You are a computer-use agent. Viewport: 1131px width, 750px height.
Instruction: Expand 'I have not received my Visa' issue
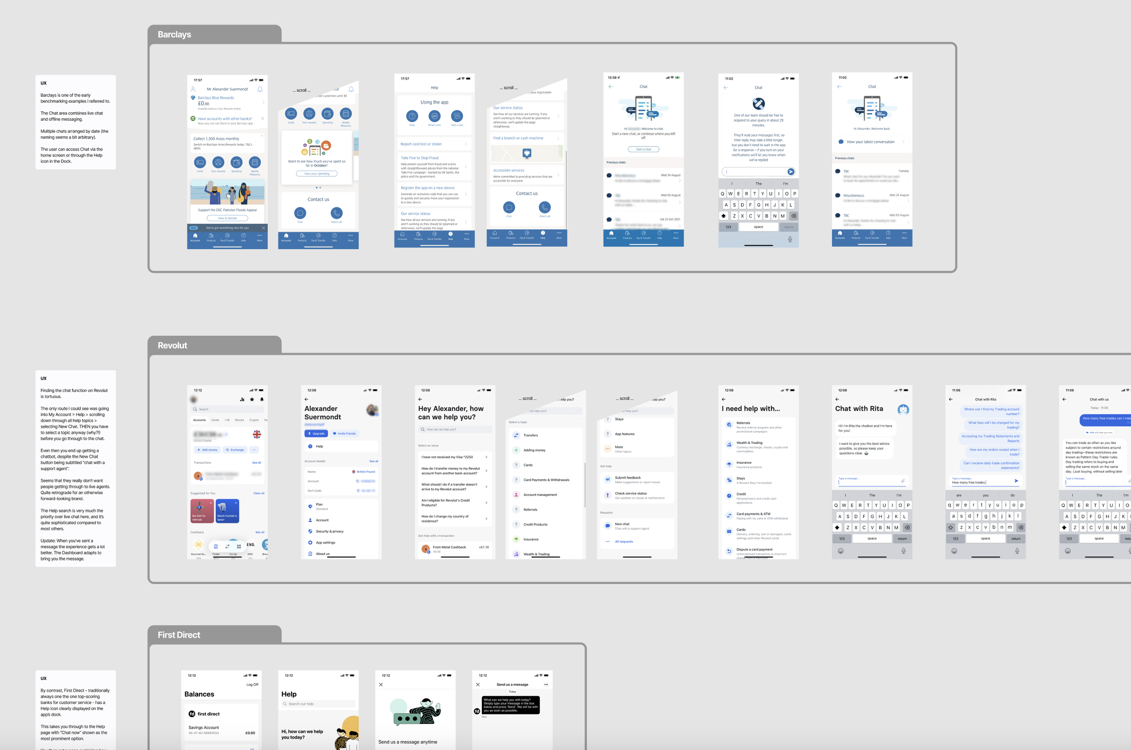point(486,457)
